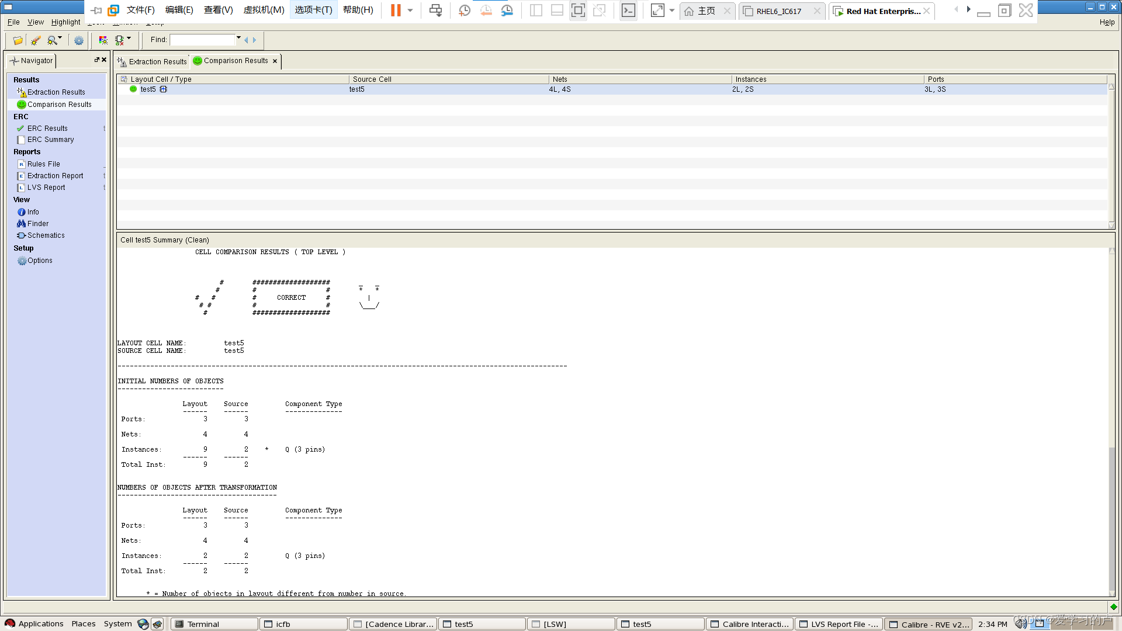The height and width of the screenshot is (631, 1122).
Task: Click the clear highlights eraser icon
Action: pyautogui.click(x=36, y=40)
